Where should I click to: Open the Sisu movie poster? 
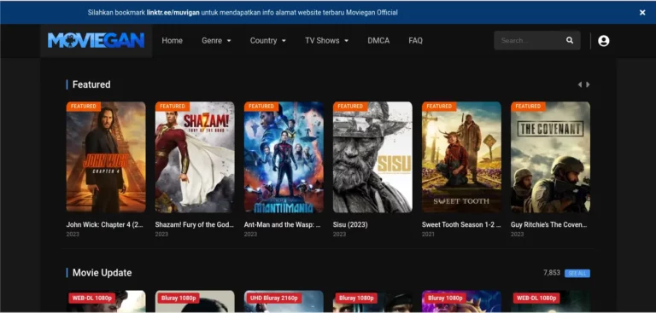coord(372,157)
